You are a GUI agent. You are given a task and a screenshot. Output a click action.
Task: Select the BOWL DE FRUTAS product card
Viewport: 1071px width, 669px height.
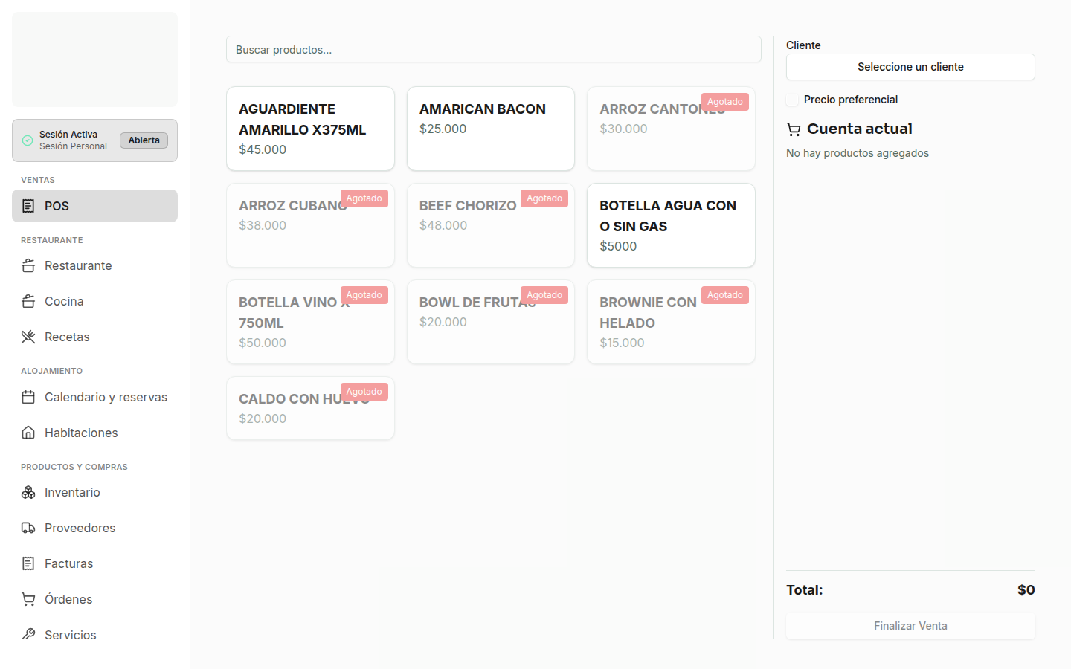pyautogui.click(x=491, y=322)
